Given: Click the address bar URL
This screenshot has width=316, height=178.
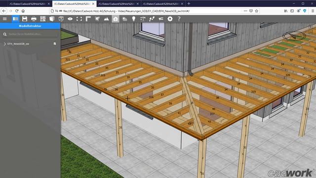Looking at the screenshot, I should [126, 11].
